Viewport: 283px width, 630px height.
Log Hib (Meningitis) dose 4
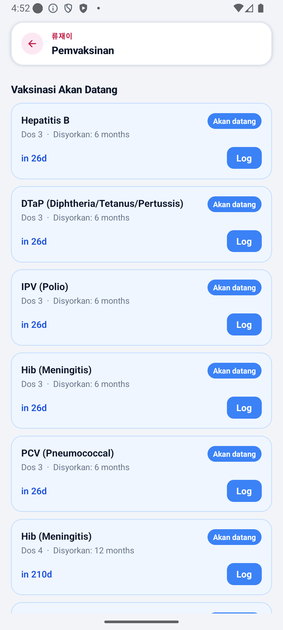click(244, 574)
